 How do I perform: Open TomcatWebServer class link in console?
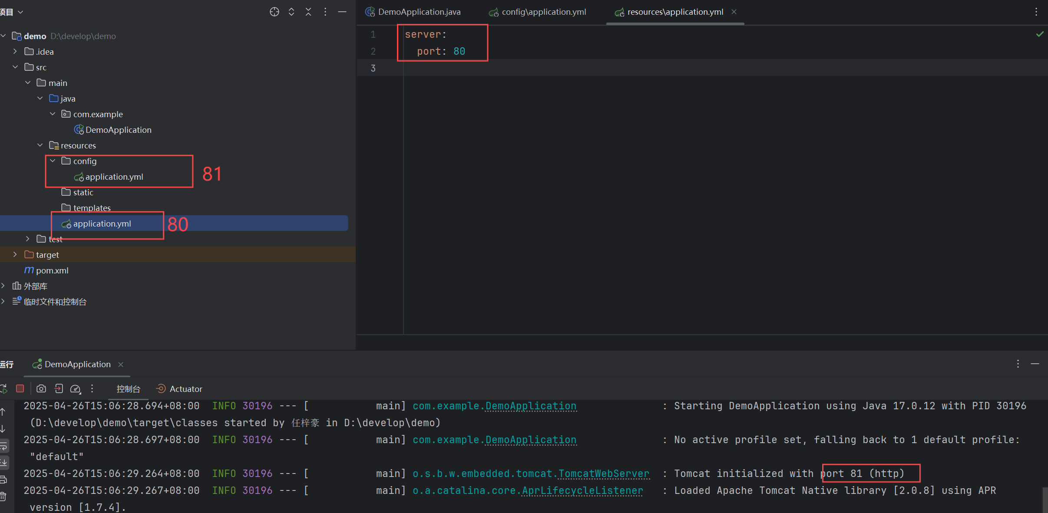pyautogui.click(x=604, y=474)
